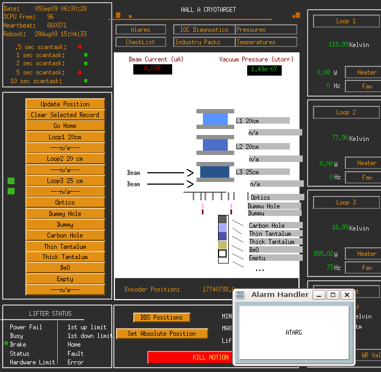Click Clear Selected Record
Screen dimensions: 381x372
coord(65,115)
